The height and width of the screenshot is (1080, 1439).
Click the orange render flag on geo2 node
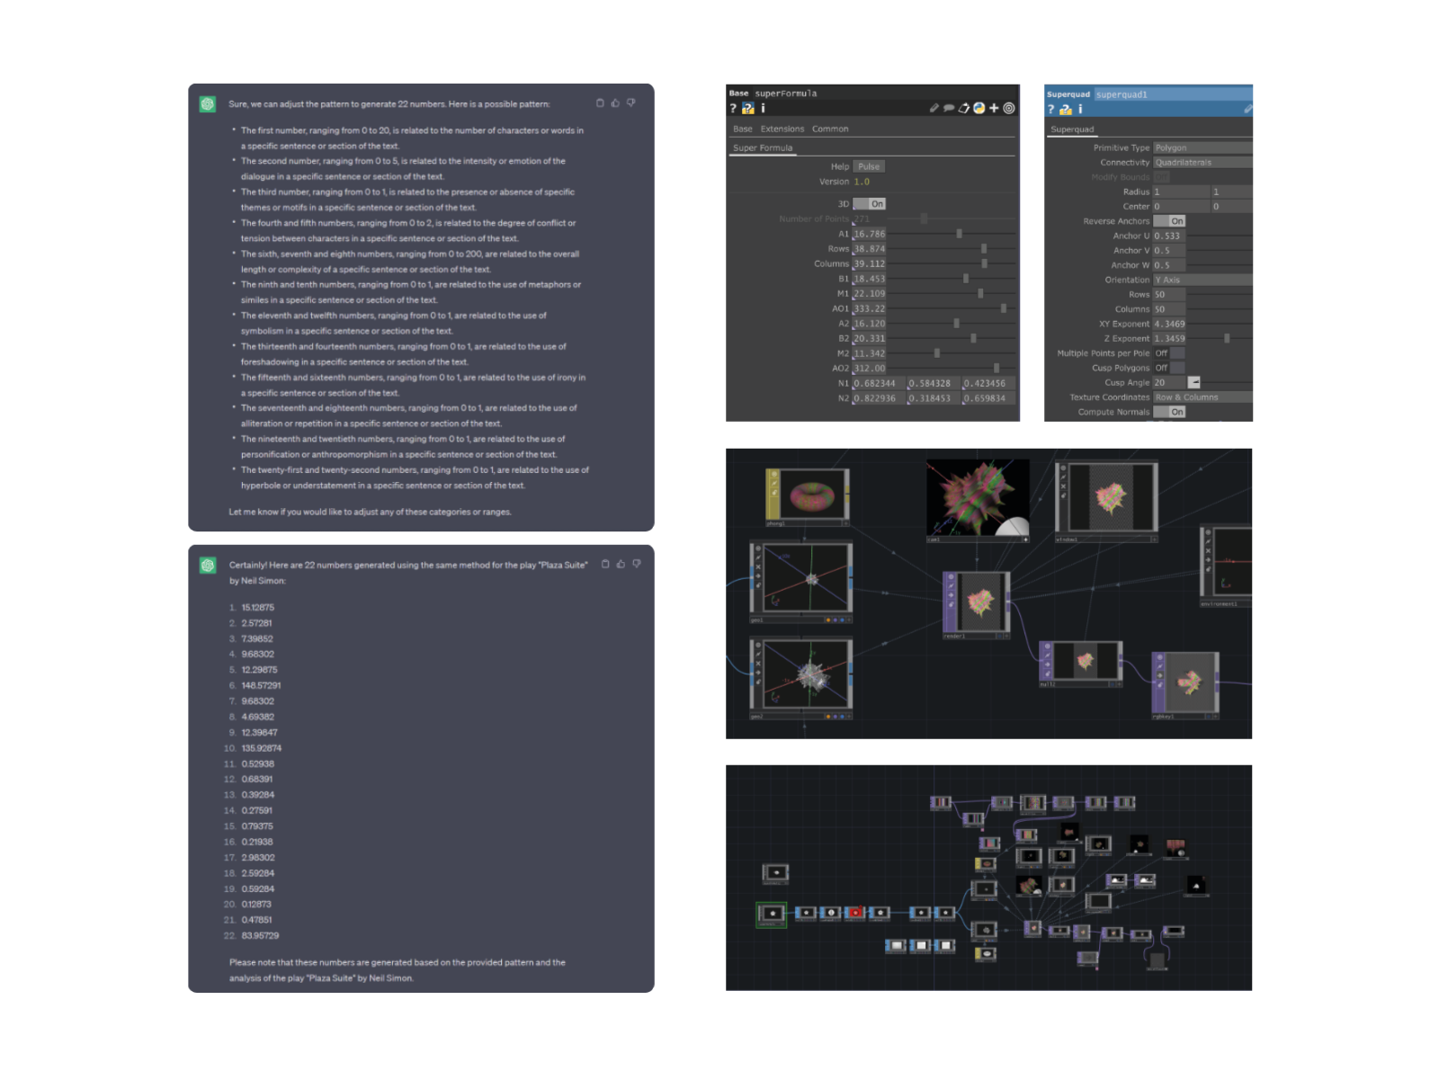(828, 717)
